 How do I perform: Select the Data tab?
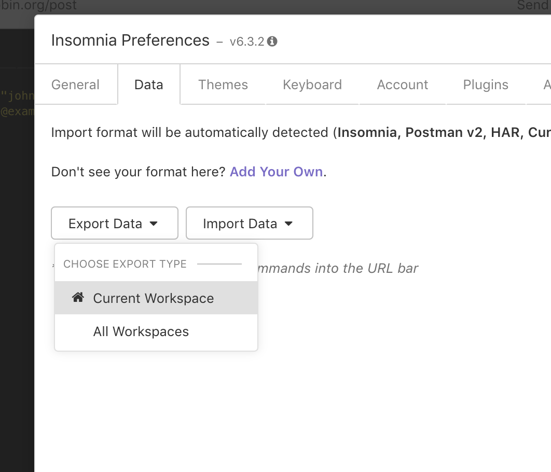pyautogui.click(x=149, y=85)
